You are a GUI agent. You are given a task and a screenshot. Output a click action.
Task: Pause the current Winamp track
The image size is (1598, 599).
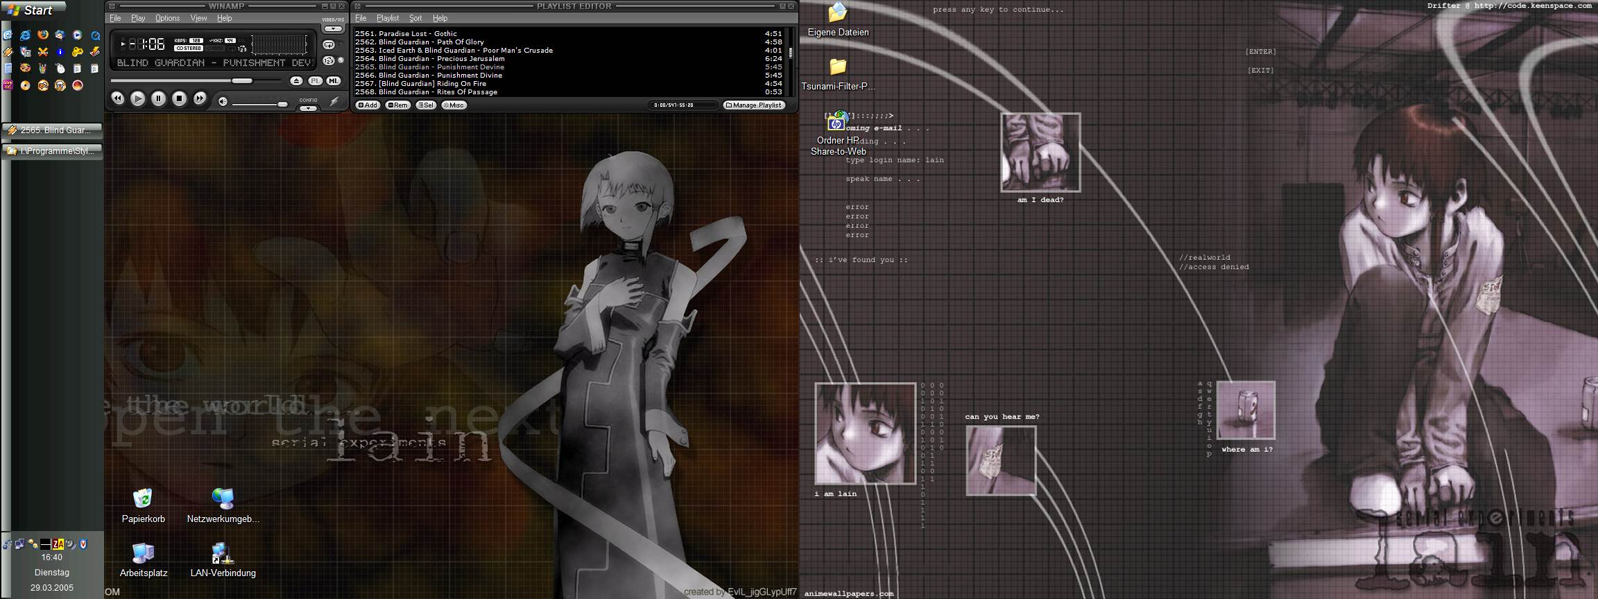click(x=158, y=99)
